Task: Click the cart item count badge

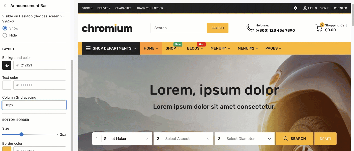Action: point(322,24)
